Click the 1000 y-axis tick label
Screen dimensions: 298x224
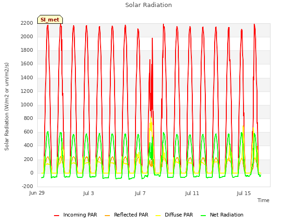27,105
